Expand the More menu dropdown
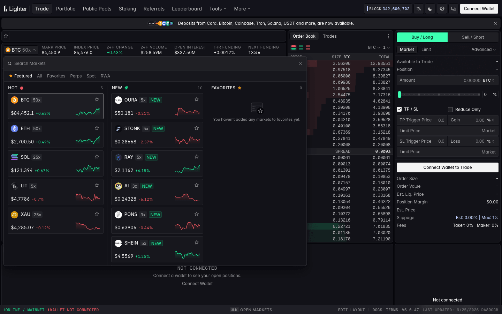This screenshot has height=314, width=502. [x=242, y=9]
